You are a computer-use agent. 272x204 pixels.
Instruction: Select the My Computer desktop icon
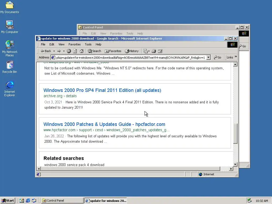(10, 27)
